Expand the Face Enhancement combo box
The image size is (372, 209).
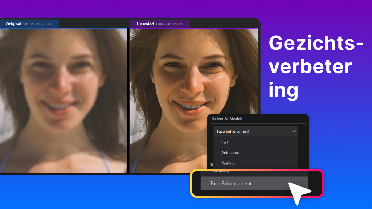pos(254,131)
